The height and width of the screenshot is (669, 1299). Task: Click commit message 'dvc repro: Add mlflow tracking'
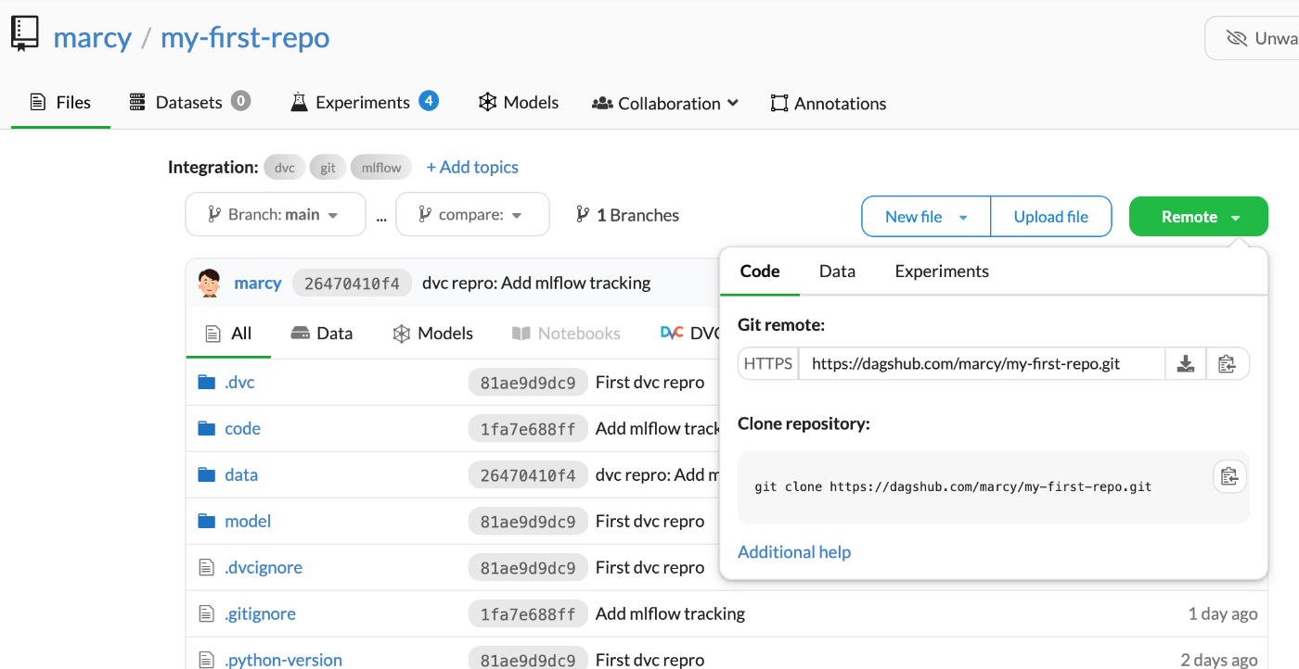[536, 283]
